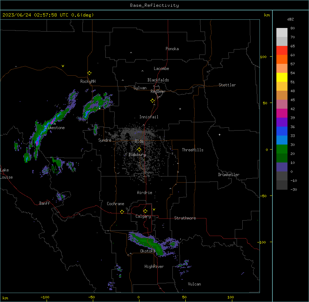Viewport: 309px width, 302px height.
Task: Select the yellow diamond marker above Calgary
Action: click(x=145, y=211)
